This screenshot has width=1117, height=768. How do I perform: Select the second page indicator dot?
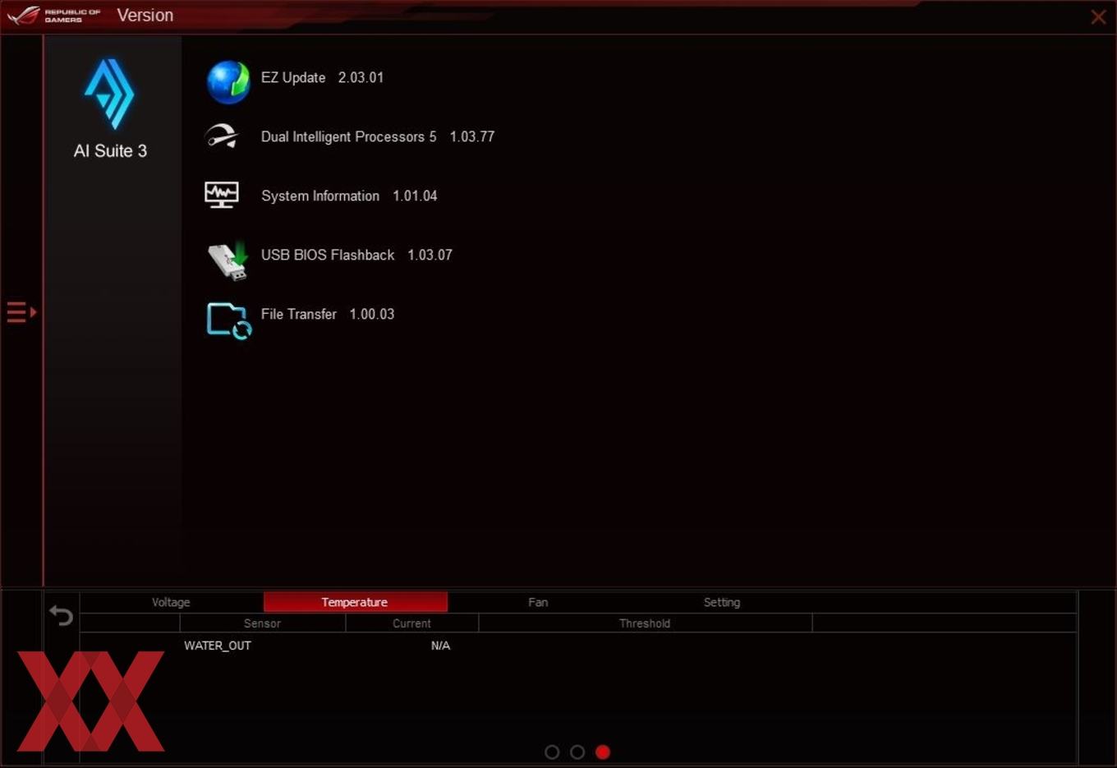(x=577, y=752)
